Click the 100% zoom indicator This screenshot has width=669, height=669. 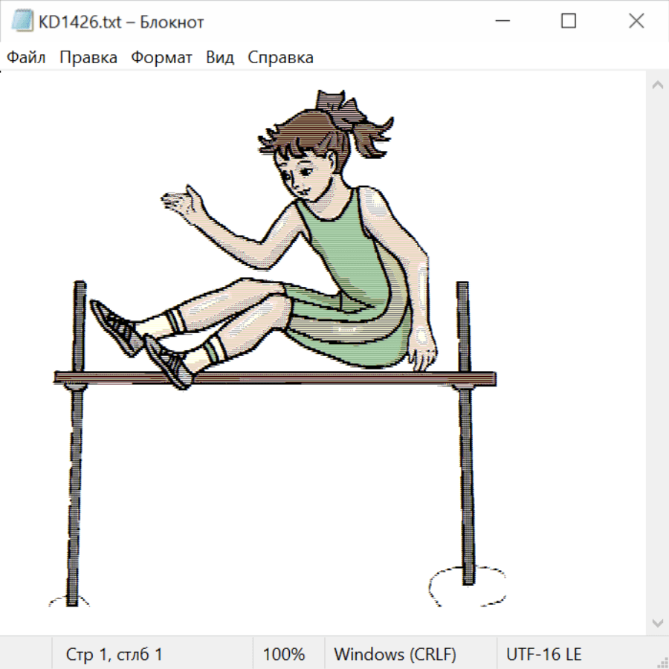[x=284, y=654]
